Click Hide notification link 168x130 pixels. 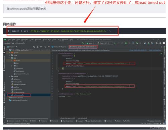click(155, 50)
